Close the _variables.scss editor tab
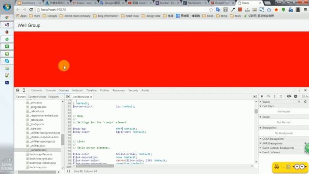 pos(91,97)
